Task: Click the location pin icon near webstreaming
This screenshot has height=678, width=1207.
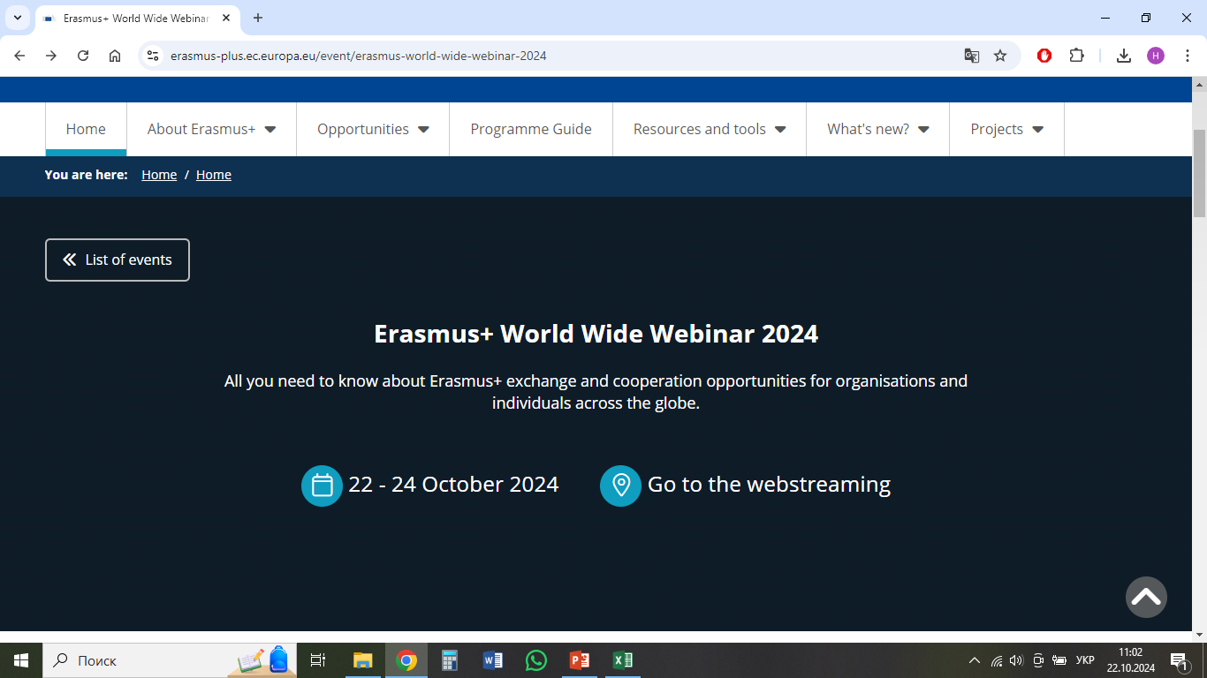Action: point(620,486)
